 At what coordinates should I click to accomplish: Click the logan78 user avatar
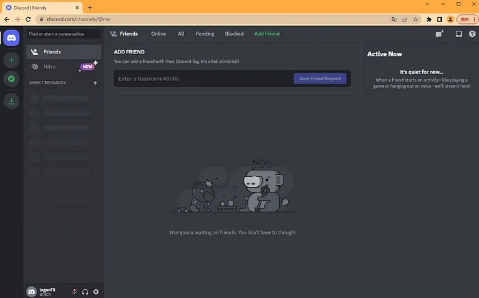(x=31, y=292)
